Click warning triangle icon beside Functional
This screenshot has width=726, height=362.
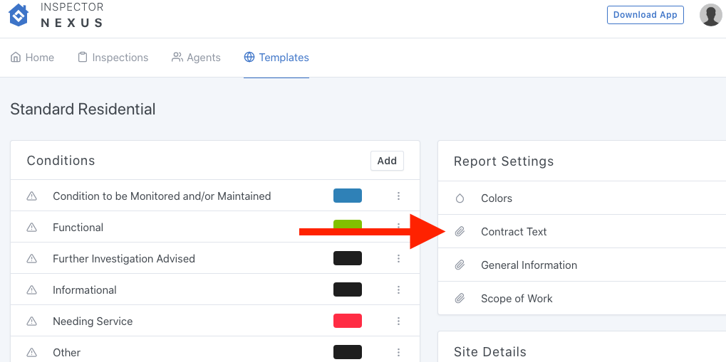31,228
